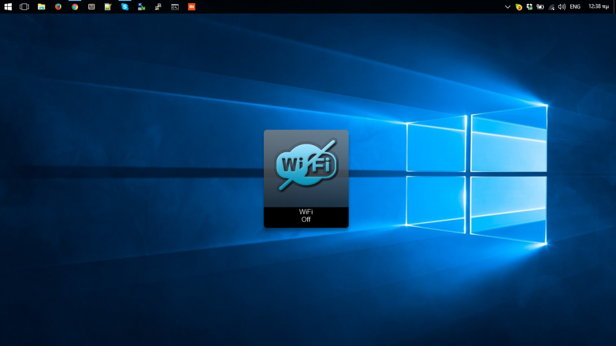This screenshot has height=346, width=616.
Task: Open Command Prompt from the taskbar
Action: [175, 7]
